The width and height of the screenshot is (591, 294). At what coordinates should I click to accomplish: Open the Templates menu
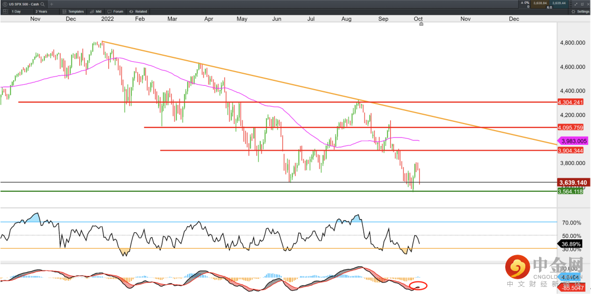pos(73,11)
